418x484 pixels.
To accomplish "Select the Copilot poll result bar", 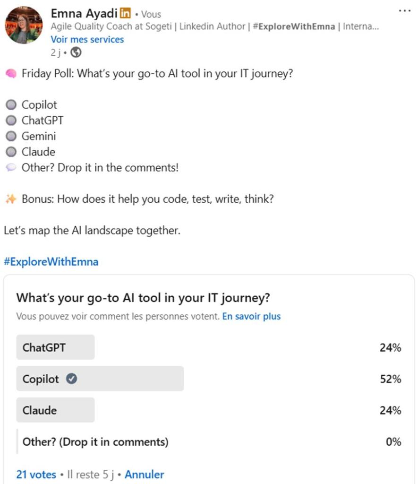I will 100,379.
